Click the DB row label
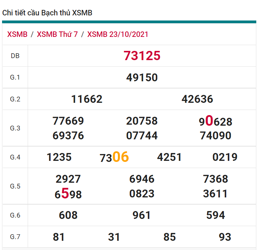The image size is (258, 250). click(15, 56)
